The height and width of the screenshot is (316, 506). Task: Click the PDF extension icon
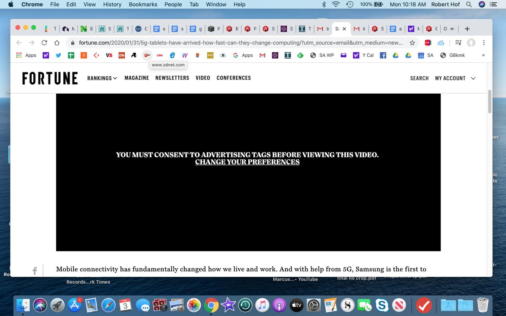point(428,43)
